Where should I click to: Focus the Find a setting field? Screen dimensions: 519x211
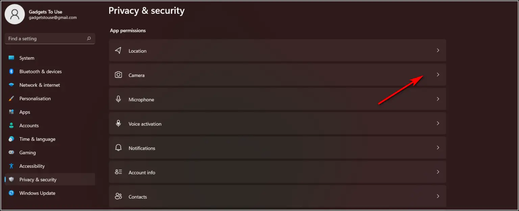[46, 38]
